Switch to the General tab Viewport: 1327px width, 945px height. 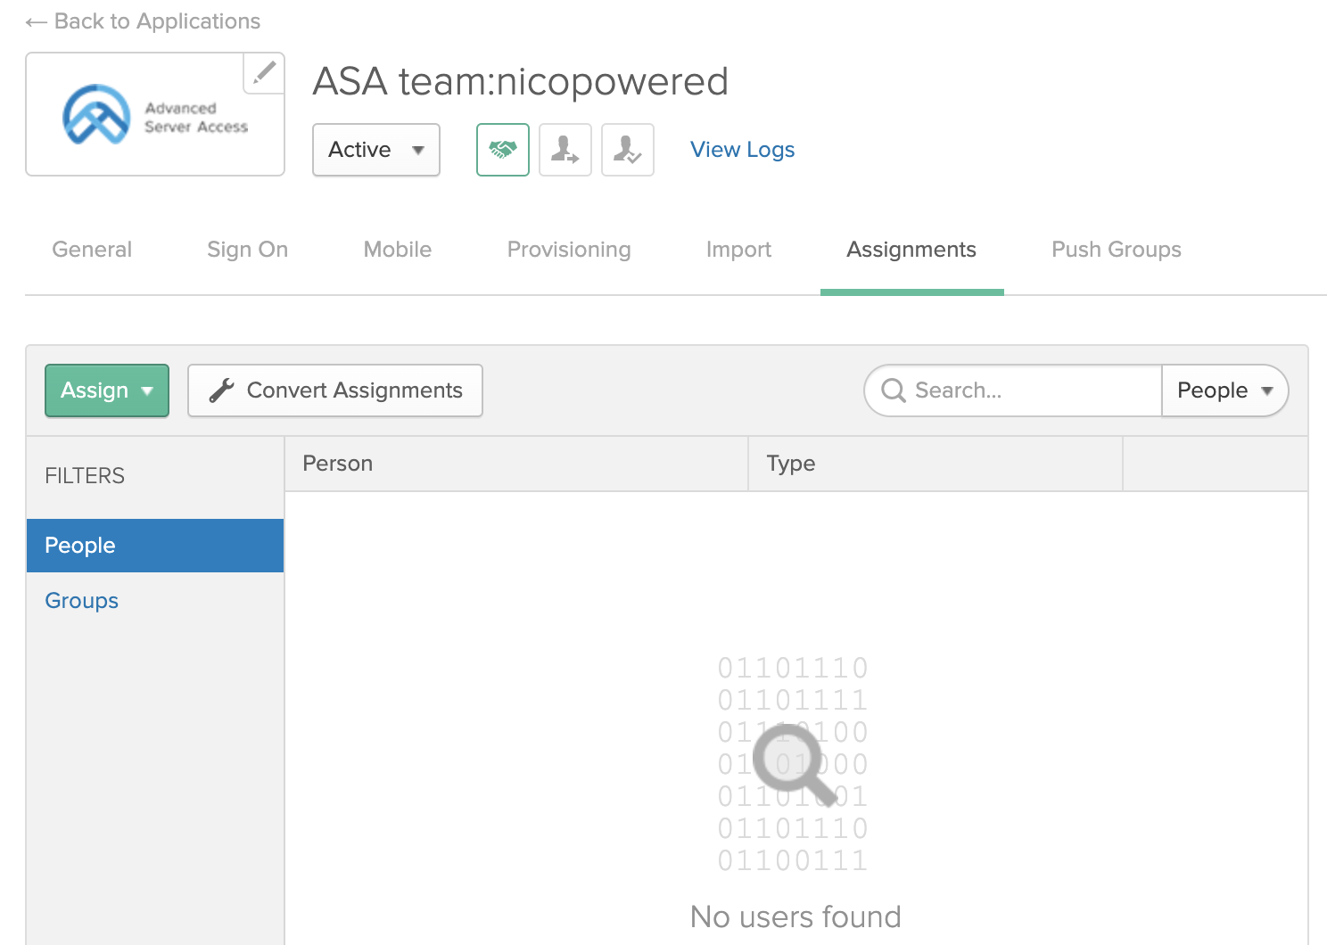click(x=92, y=250)
